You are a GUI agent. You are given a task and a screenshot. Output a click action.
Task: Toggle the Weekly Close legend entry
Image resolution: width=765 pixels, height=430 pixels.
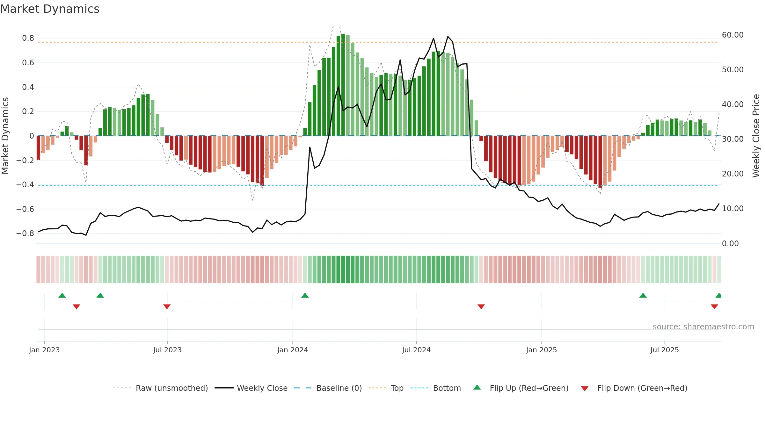(x=251, y=388)
